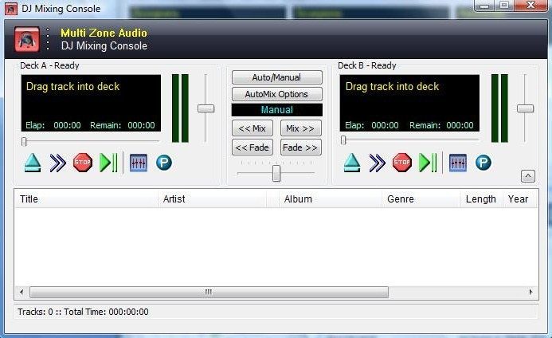552x338 pixels.
Task: Eject the track from Deck B
Action: (x=352, y=163)
